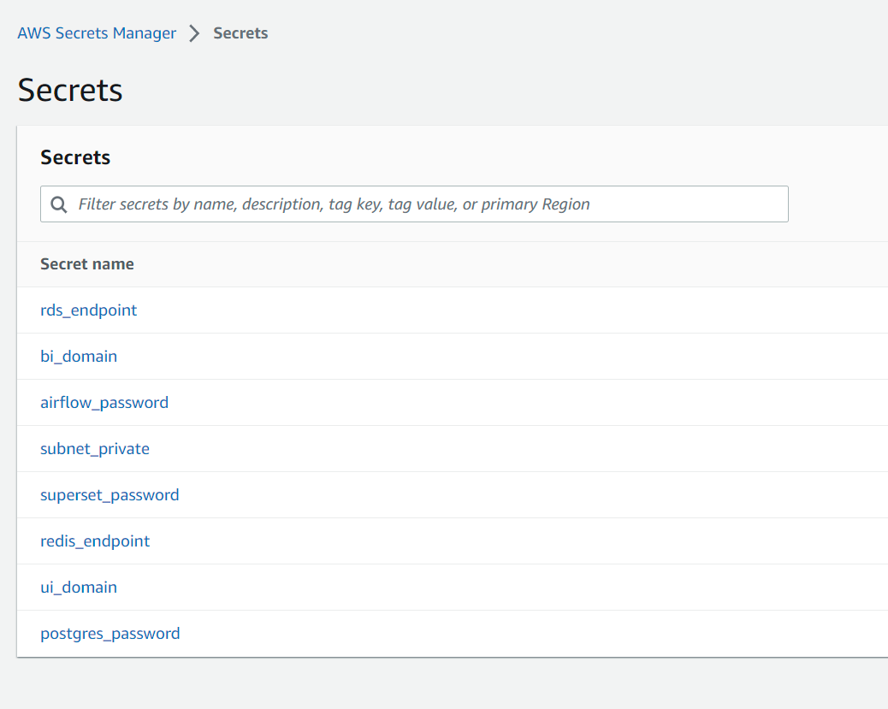Click the Secrets page title heading
This screenshot has width=888, height=709.
pyautogui.click(x=70, y=90)
